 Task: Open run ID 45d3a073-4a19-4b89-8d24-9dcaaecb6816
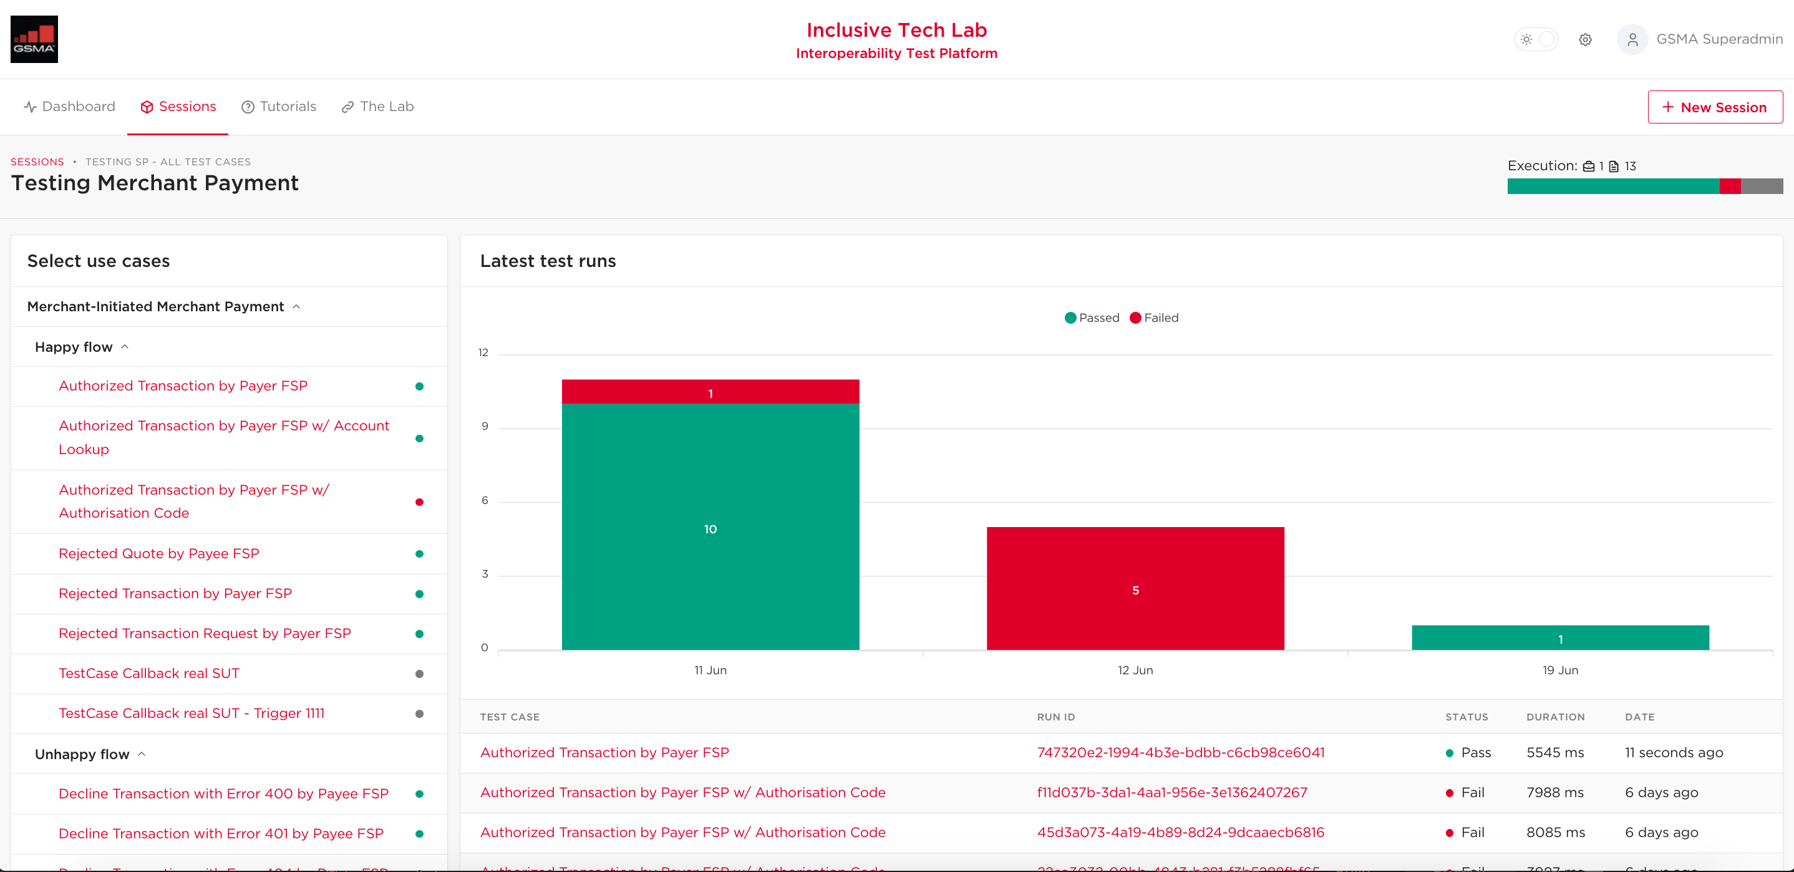[x=1180, y=832]
